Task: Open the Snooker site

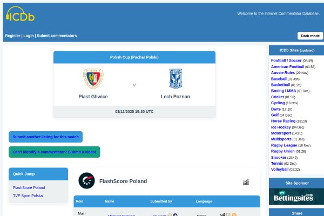Action: coord(279,158)
